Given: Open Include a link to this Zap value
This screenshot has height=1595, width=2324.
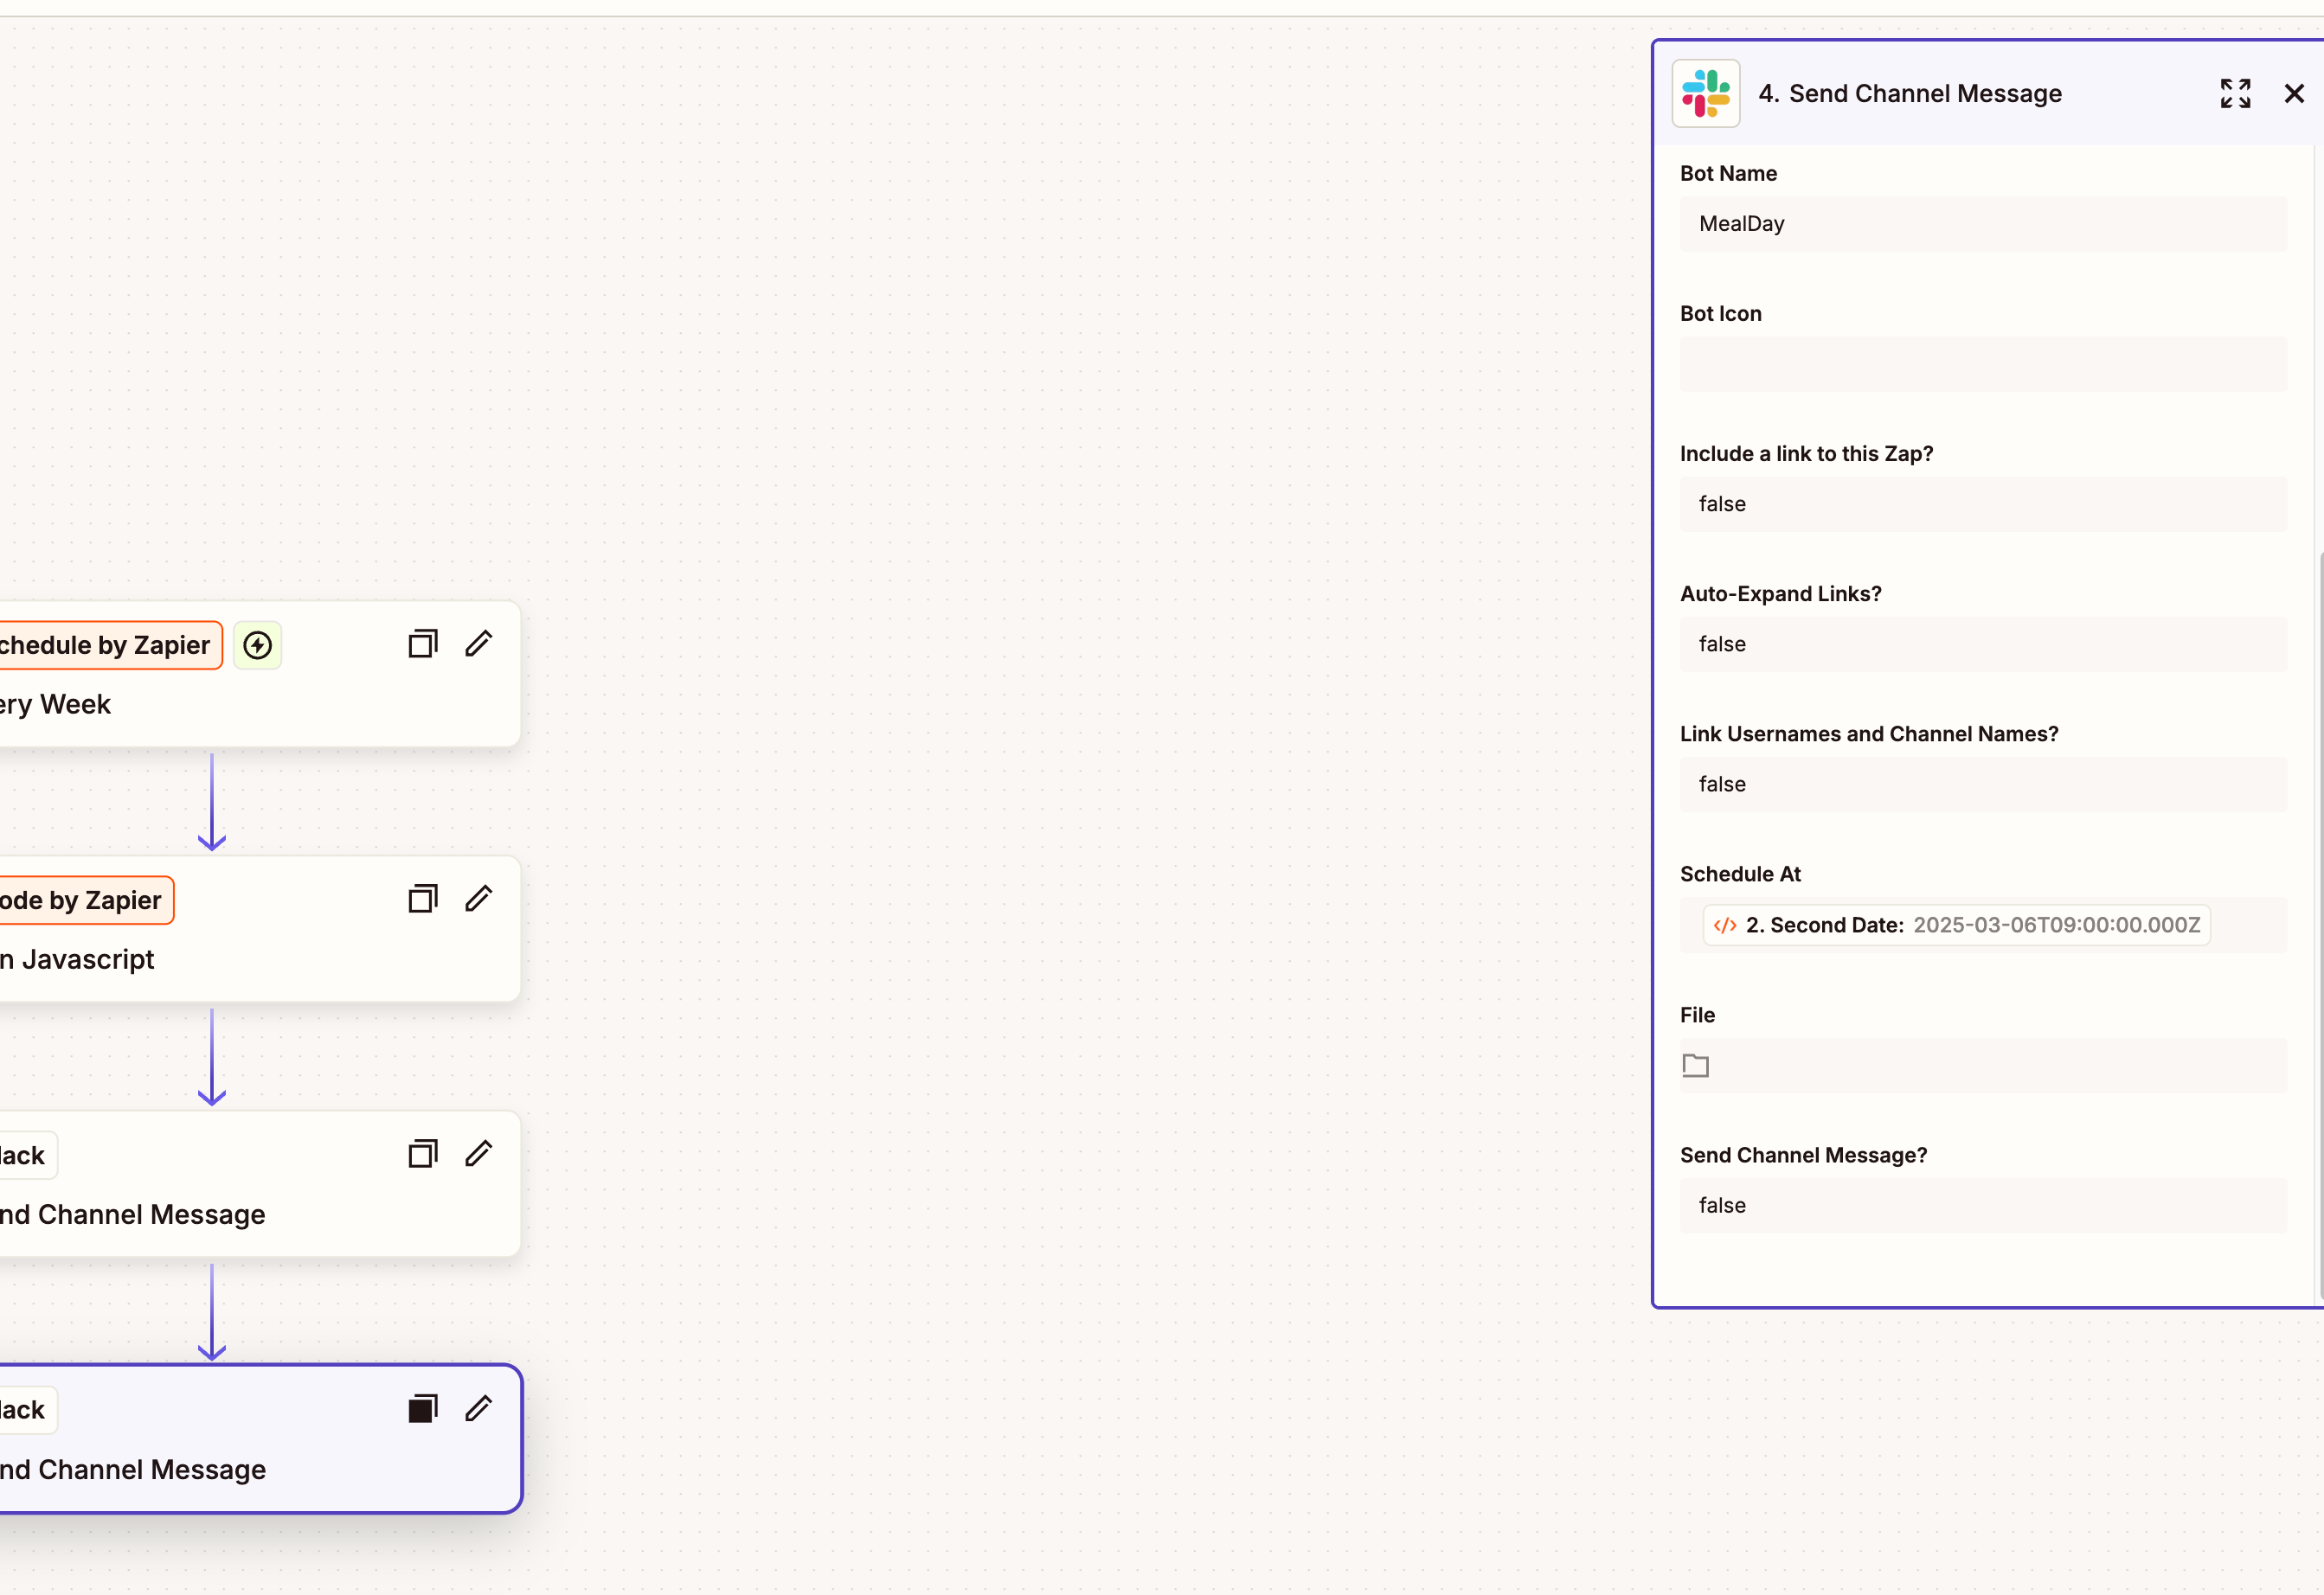Looking at the screenshot, I should pos(1983,504).
